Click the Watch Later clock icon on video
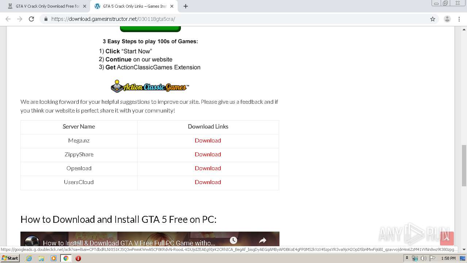 (x=233, y=240)
